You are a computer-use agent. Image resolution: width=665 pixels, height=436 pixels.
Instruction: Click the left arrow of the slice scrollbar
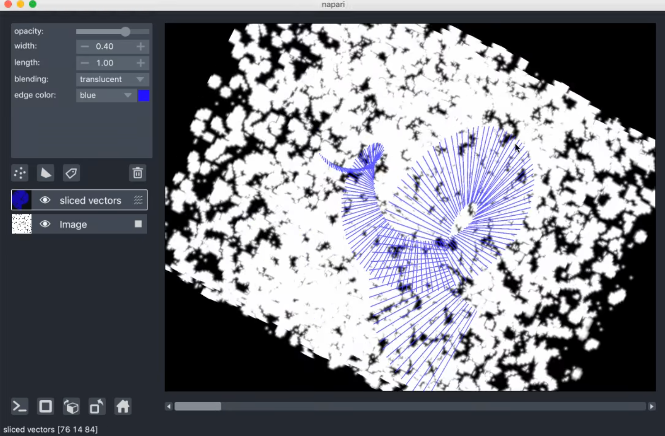pos(168,406)
